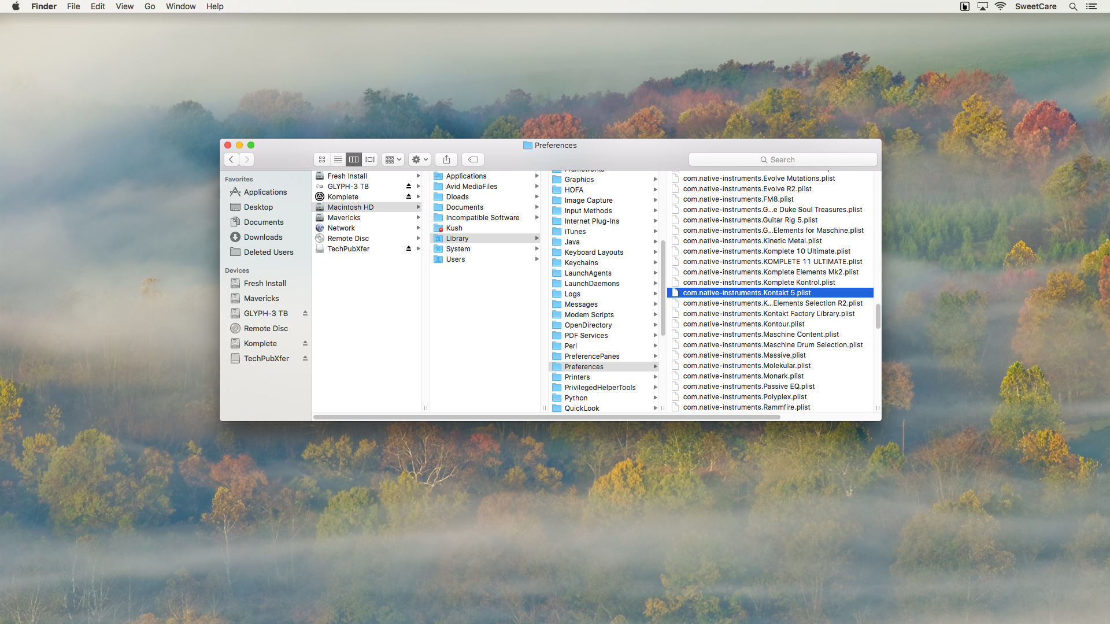1110x624 pixels.
Task: Open Downloads in sidebar Favorites
Action: click(x=263, y=237)
